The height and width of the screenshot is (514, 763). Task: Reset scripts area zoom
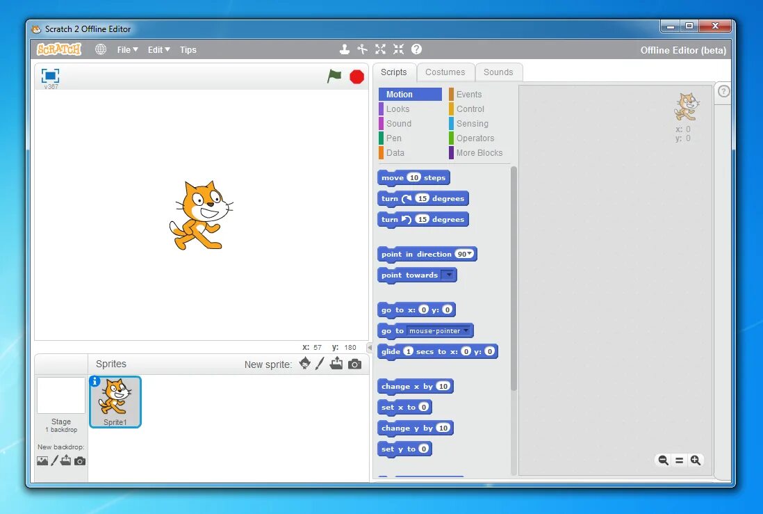(680, 460)
